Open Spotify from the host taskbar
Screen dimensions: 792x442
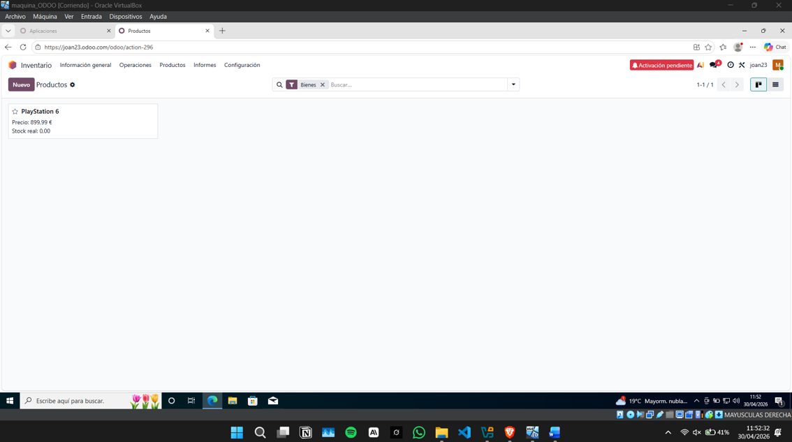pos(351,432)
